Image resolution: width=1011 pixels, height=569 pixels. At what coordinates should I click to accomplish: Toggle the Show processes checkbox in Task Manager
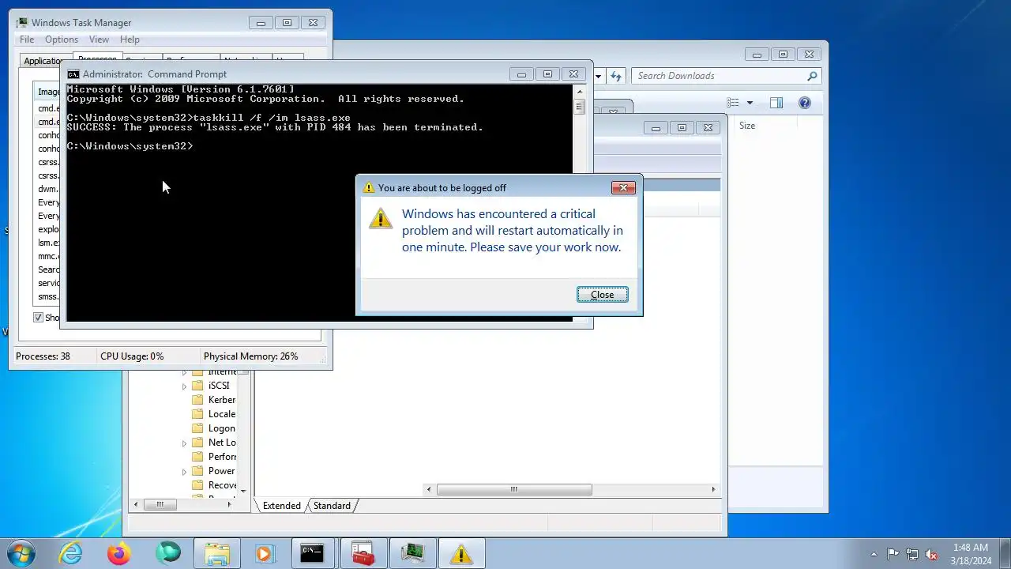tap(38, 317)
